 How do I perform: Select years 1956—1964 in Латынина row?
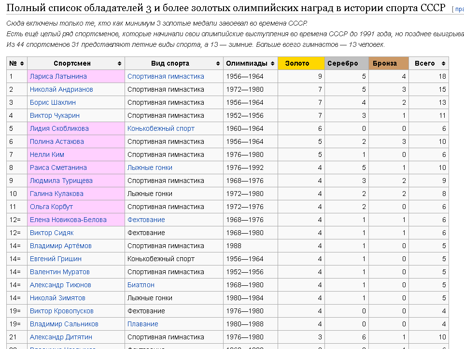(x=245, y=76)
